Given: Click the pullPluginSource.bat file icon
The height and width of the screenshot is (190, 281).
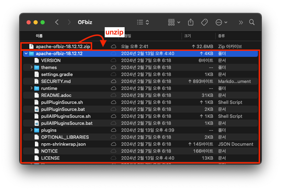Looking at the screenshot, I should (37, 109).
